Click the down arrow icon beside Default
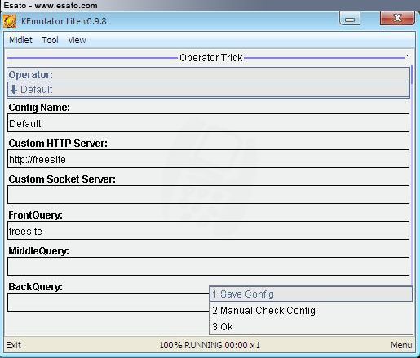The image size is (420, 358). [x=14, y=89]
